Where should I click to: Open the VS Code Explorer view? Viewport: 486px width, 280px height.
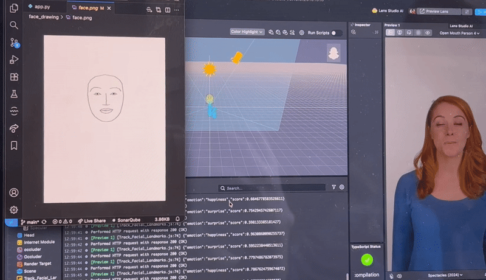(x=14, y=8)
